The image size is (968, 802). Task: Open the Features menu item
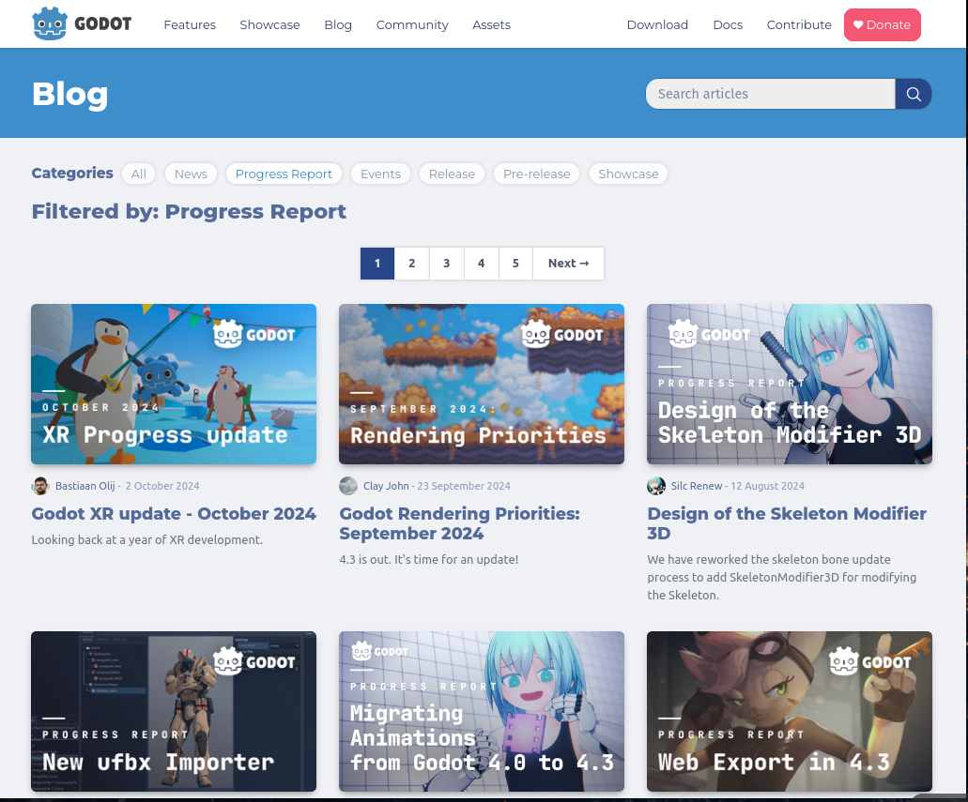pyautogui.click(x=190, y=24)
